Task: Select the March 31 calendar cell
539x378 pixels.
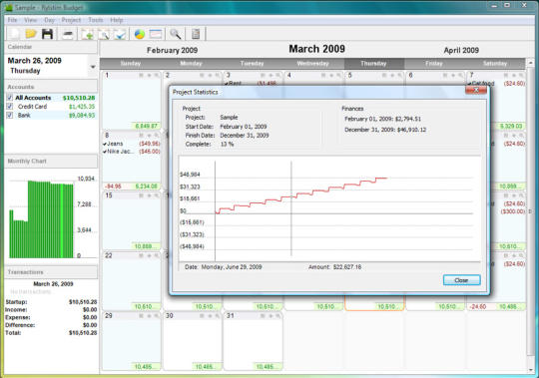Action: tap(253, 341)
